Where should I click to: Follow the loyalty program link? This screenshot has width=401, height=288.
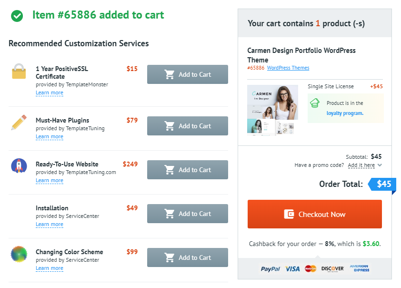click(345, 113)
